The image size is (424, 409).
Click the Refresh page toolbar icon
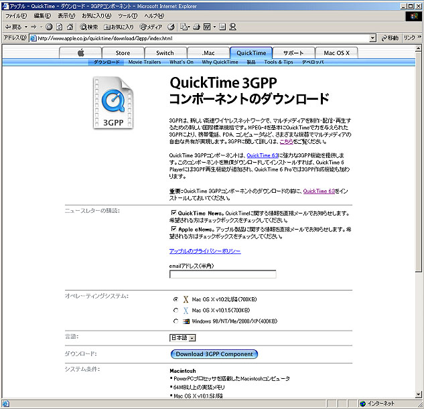point(60,27)
